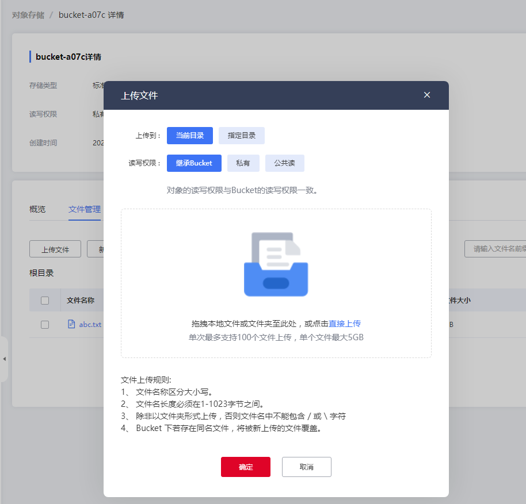Focus the 请输入文件名前缀 search field
526x504 pixels.
click(x=495, y=249)
